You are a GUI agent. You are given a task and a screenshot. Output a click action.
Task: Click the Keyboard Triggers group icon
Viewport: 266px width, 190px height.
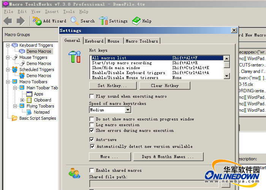pyautogui.click(x=15, y=45)
